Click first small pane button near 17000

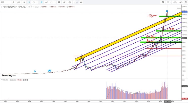(178, 8)
